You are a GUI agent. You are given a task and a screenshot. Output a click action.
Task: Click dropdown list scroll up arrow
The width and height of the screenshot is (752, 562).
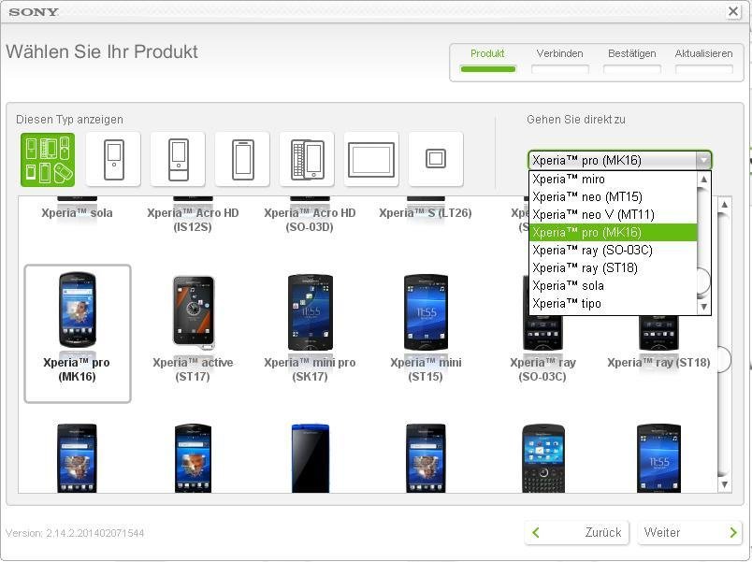[703, 179]
